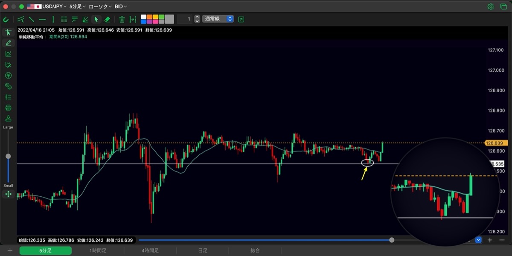Switch to the 1時間足 tab
This screenshot has height=256, width=512.
pos(98,251)
